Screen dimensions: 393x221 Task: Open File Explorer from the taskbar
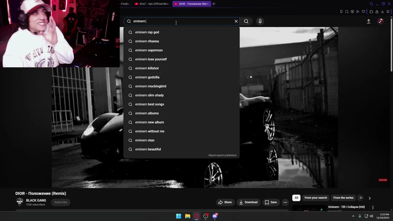click(x=188, y=216)
